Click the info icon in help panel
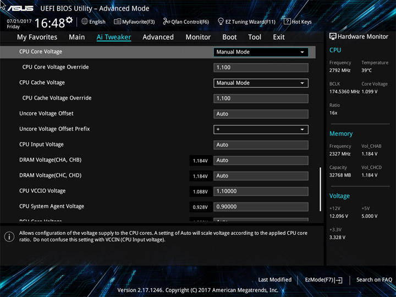 coord(9,237)
